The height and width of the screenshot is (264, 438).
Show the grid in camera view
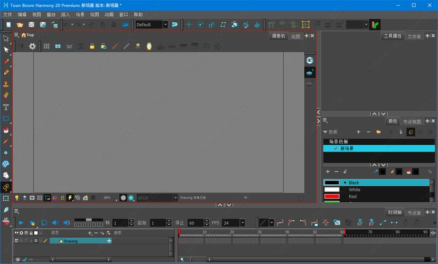tap(46, 46)
